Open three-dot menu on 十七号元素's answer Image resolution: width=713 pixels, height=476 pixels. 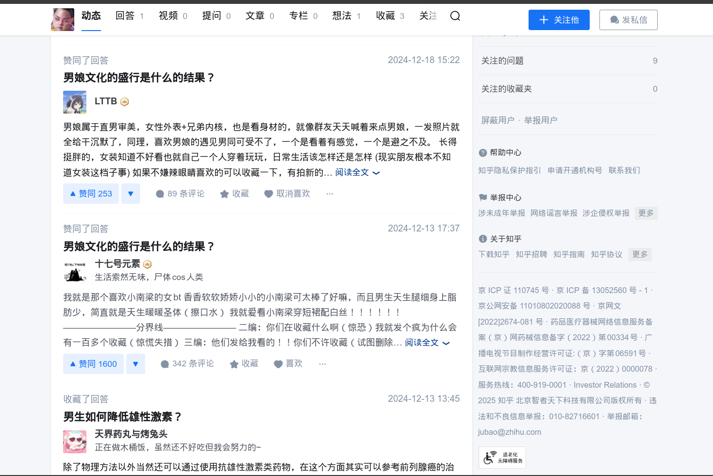[x=322, y=364]
